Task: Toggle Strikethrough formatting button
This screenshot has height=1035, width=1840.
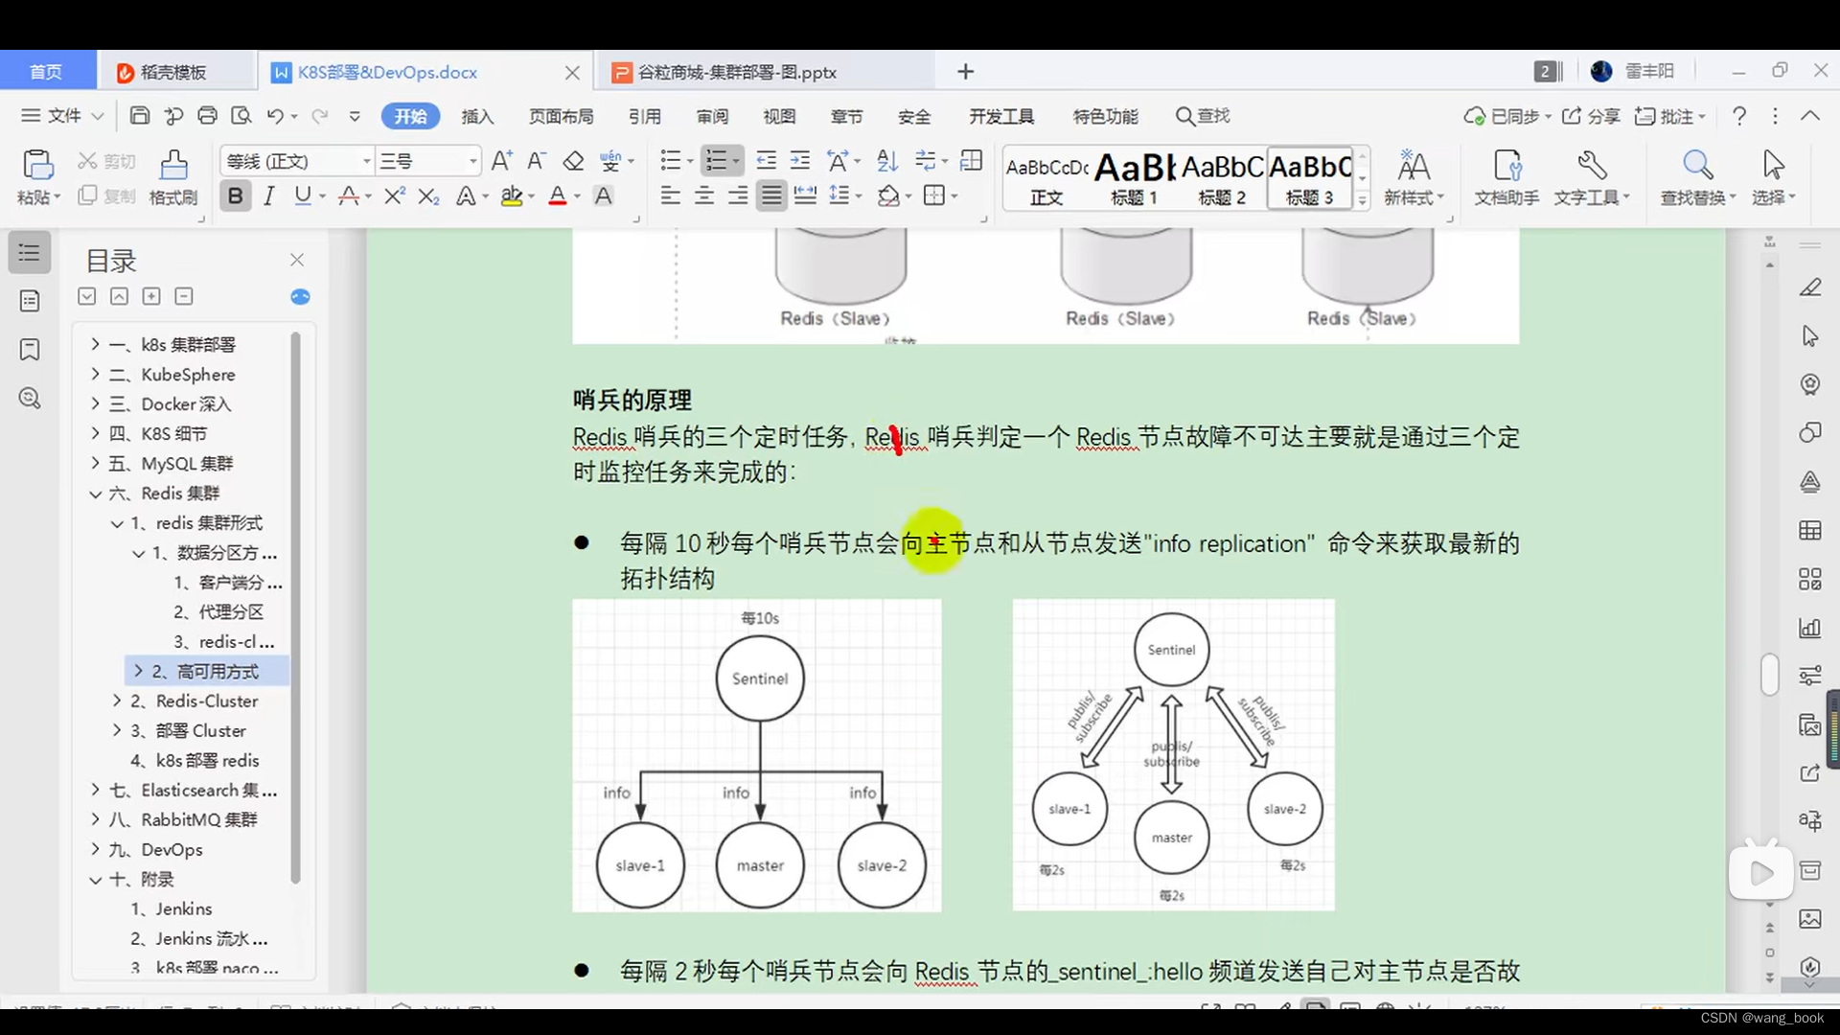Action: [349, 196]
